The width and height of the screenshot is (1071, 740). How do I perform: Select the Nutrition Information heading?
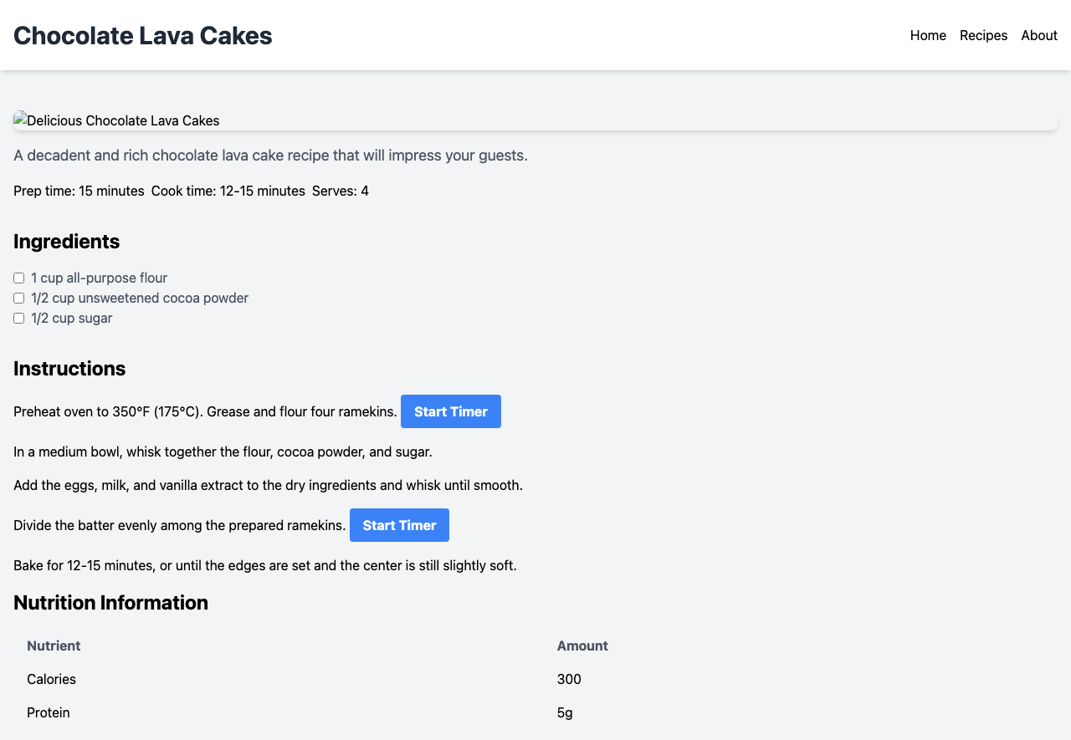(110, 603)
